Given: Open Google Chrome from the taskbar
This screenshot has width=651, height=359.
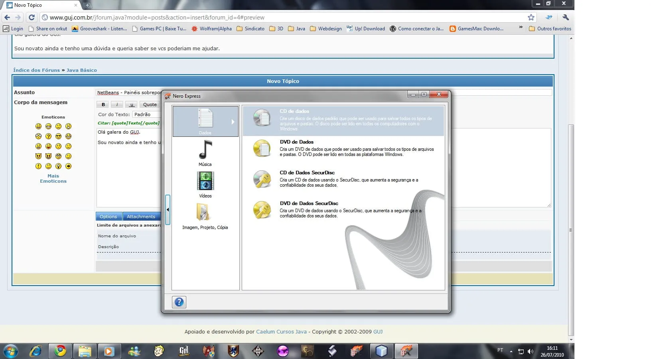Looking at the screenshot, I should click(60, 351).
